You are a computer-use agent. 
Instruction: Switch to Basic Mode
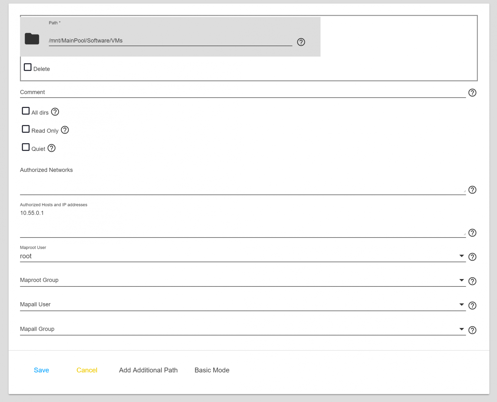click(212, 370)
